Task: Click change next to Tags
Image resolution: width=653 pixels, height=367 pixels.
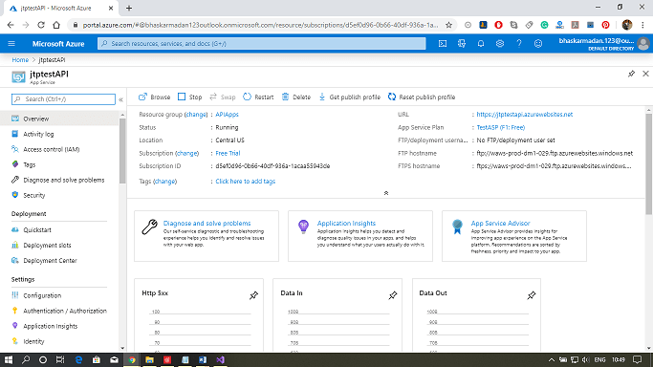Action: tap(164, 182)
